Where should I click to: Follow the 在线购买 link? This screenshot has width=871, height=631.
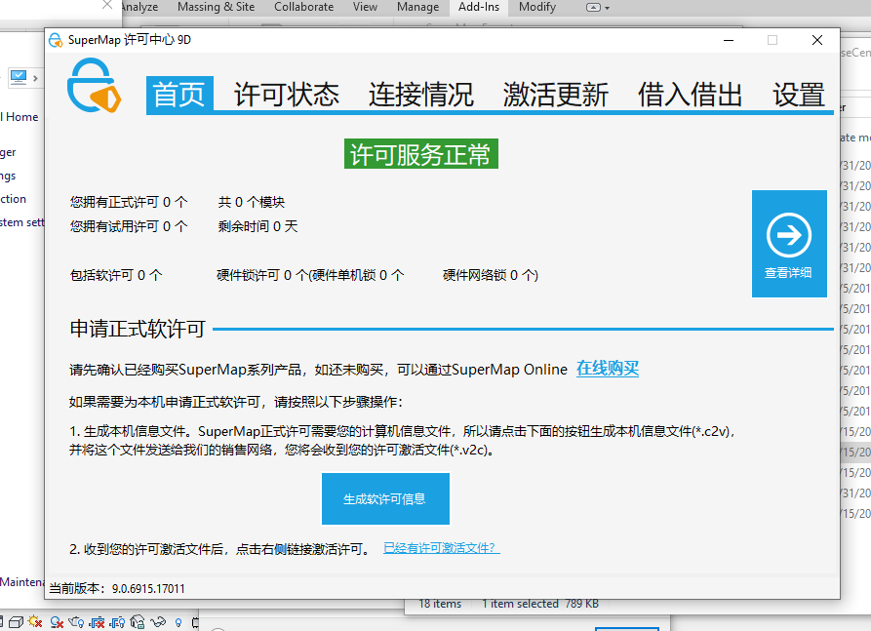[608, 369]
